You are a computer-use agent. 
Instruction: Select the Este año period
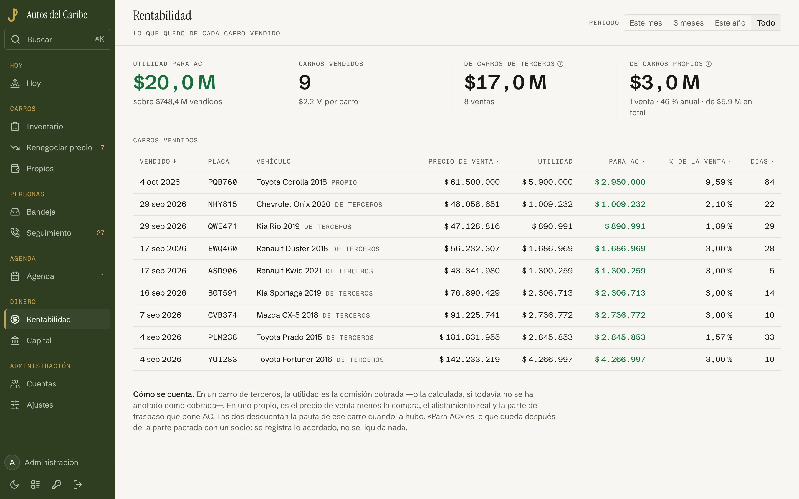click(x=730, y=23)
